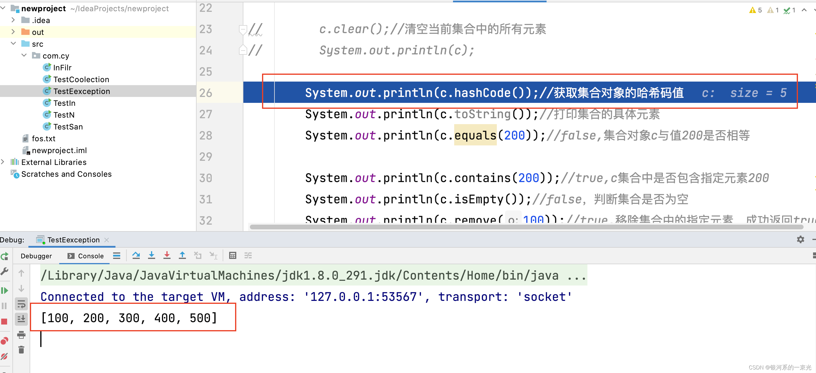Click Run to Cursor icon
This screenshot has width=816, height=373.
213,255
